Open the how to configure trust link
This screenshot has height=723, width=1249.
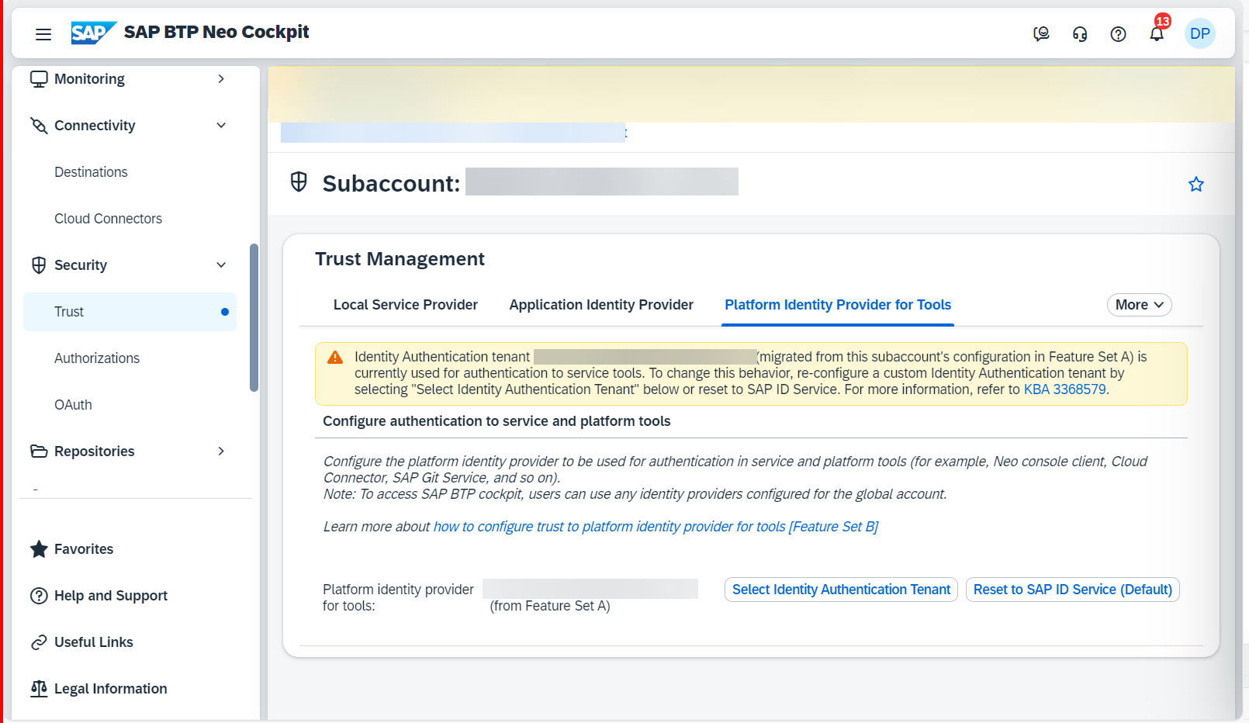[x=656, y=527]
